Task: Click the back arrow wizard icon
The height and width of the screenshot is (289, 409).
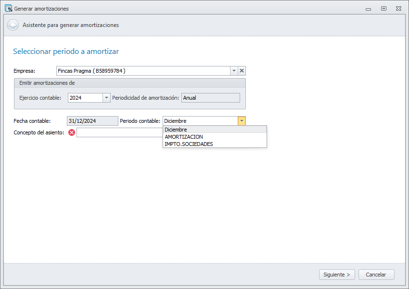Action: tap(13, 26)
